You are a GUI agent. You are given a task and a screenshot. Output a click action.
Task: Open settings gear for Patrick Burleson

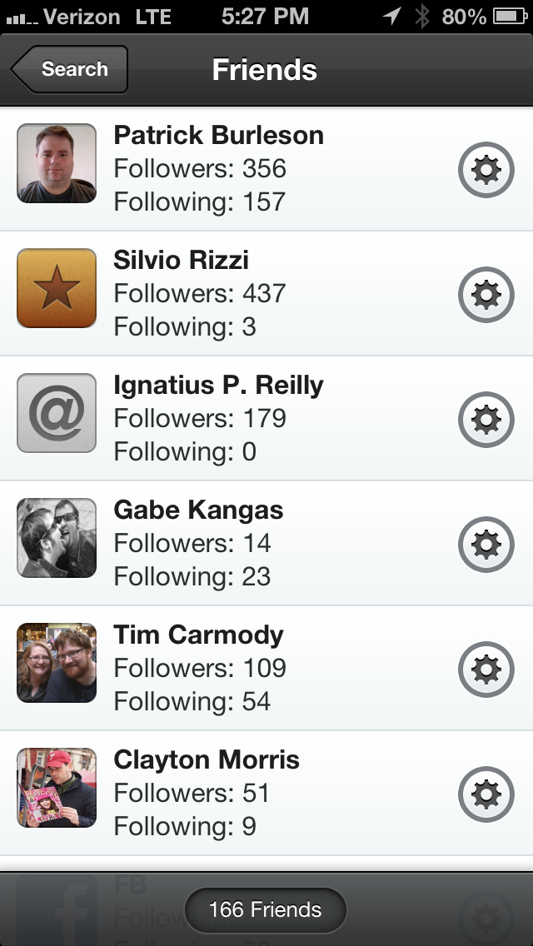coord(486,170)
